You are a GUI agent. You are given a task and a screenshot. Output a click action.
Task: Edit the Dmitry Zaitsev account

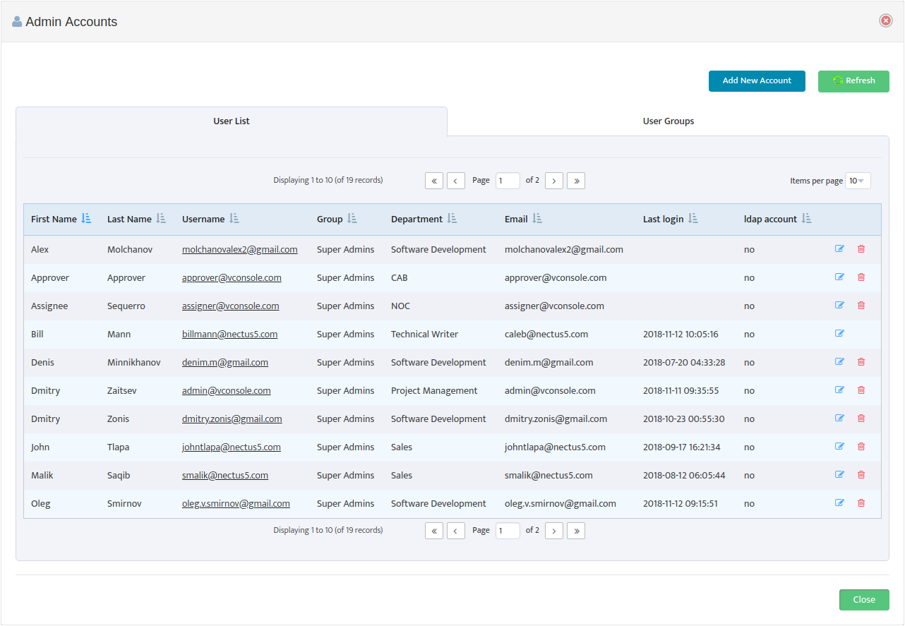[x=839, y=390]
